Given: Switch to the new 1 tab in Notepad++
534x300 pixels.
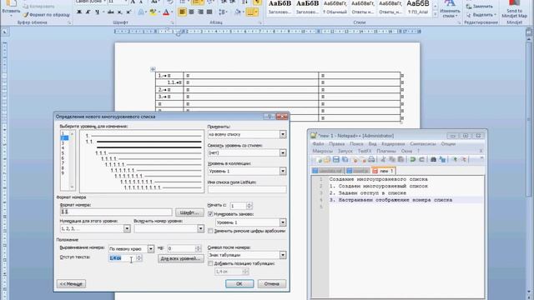Looking at the screenshot, I should pos(384,171).
